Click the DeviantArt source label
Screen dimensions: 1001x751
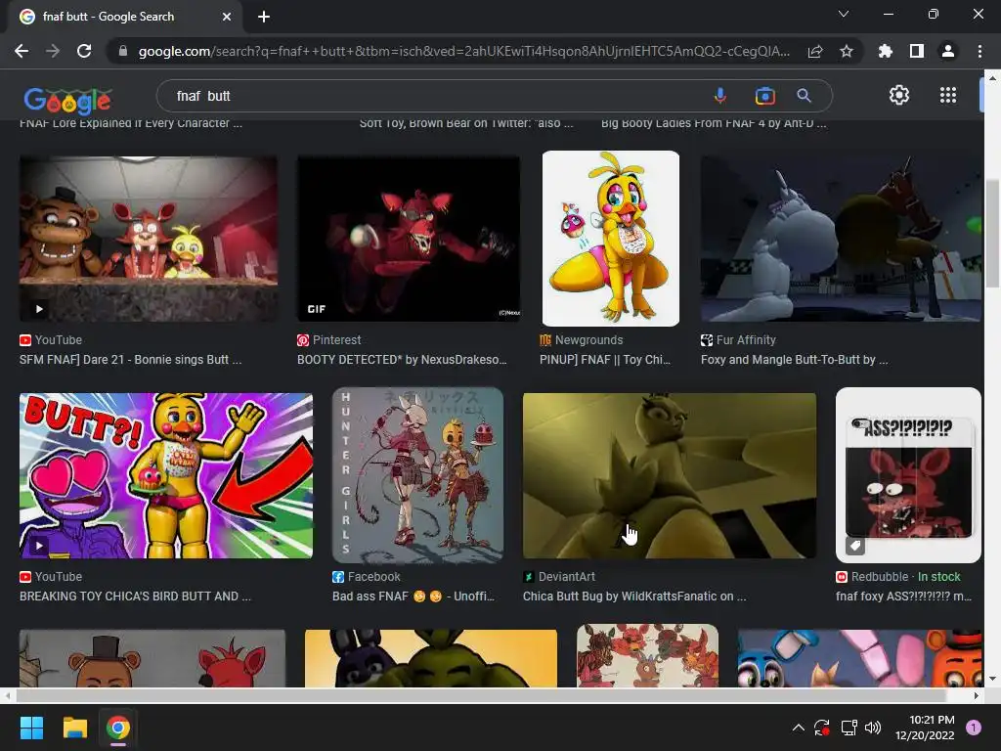566,576
